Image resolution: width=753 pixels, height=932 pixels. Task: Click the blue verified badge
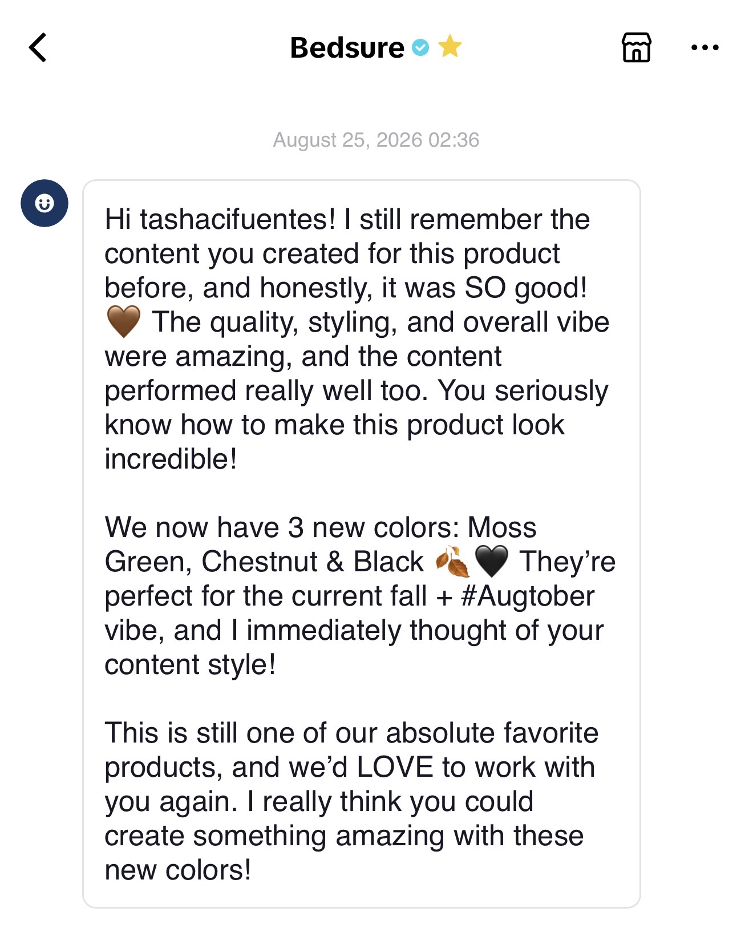point(420,47)
